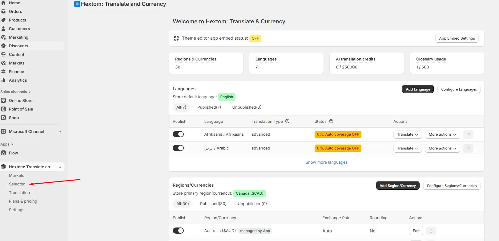499x241 pixels.
Task: Open the Hextom Settings submenu item
Action: point(17,210)
